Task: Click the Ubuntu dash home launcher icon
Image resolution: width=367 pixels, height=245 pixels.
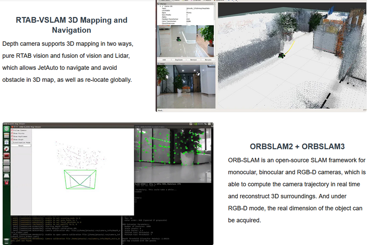Action: click(x=7, y=129)
